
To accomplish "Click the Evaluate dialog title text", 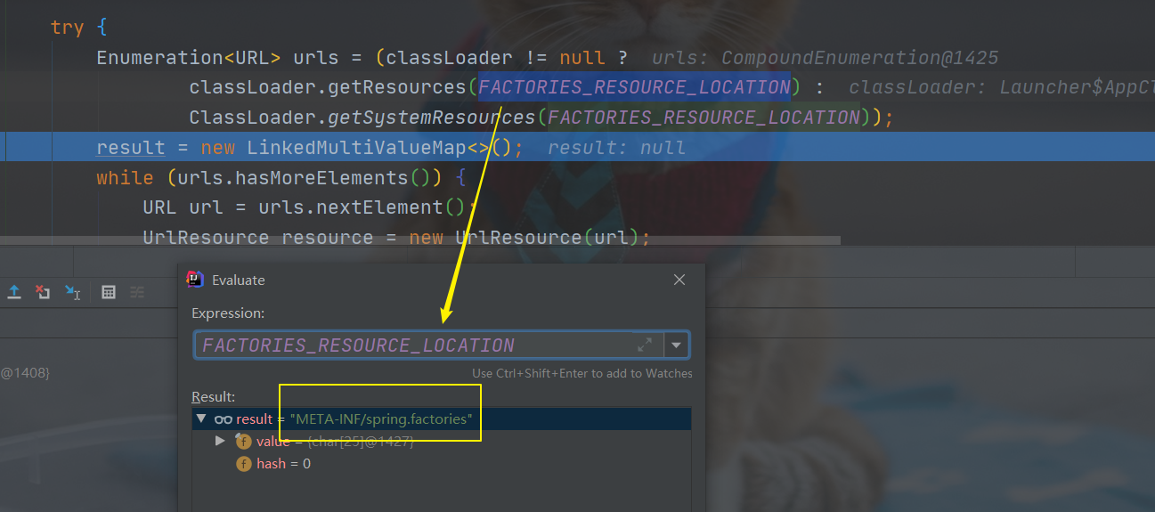I will click(x=239, y=280).
